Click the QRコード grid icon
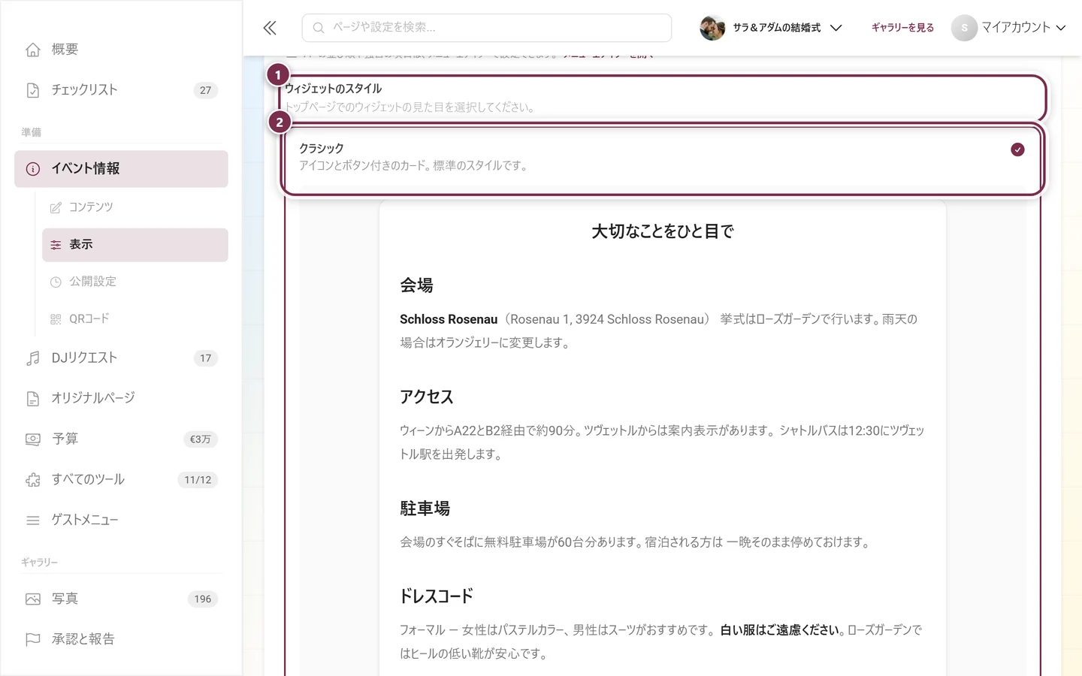Screen dimensions: 1082x676 click(x=56, y=319)
